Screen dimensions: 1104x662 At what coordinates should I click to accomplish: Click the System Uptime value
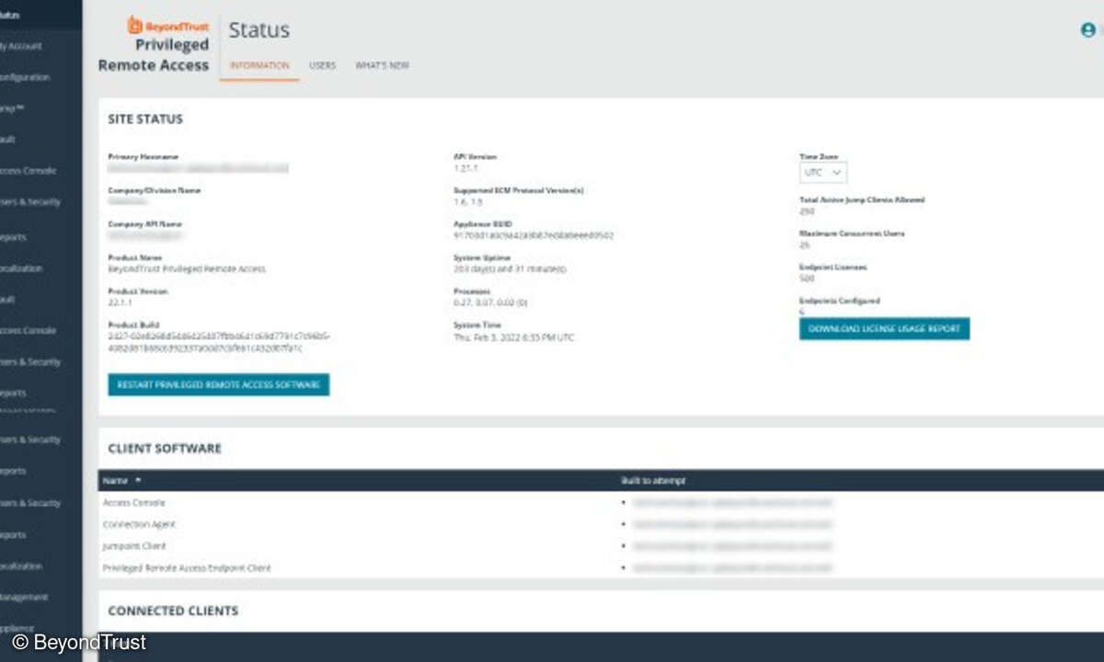[510, 269]
